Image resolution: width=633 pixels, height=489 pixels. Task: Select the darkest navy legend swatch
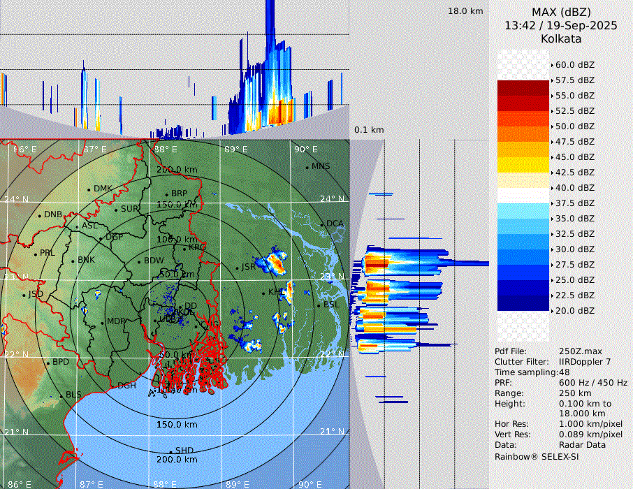[x=523, y=302]
